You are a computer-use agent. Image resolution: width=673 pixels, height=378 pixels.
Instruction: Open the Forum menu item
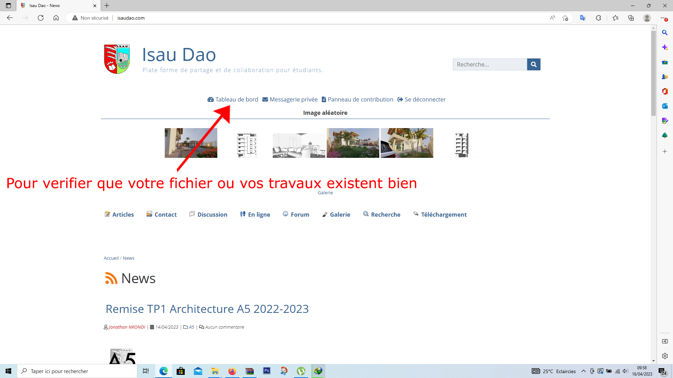[x=300, y=215]
